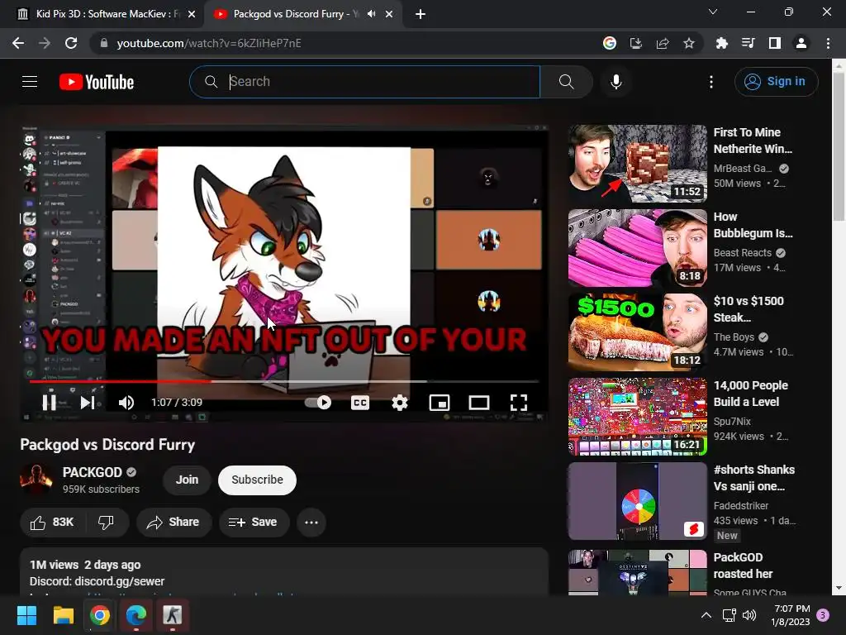Enable theater mode
Image resolution: width=846 pixels, height=635 pixels.
coord(478,403)
